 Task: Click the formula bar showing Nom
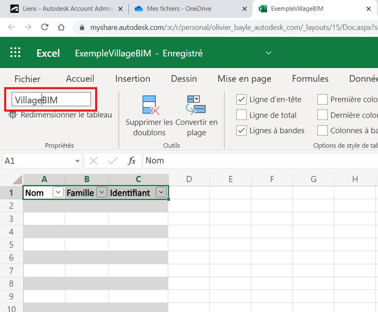[x=261, y=160]
